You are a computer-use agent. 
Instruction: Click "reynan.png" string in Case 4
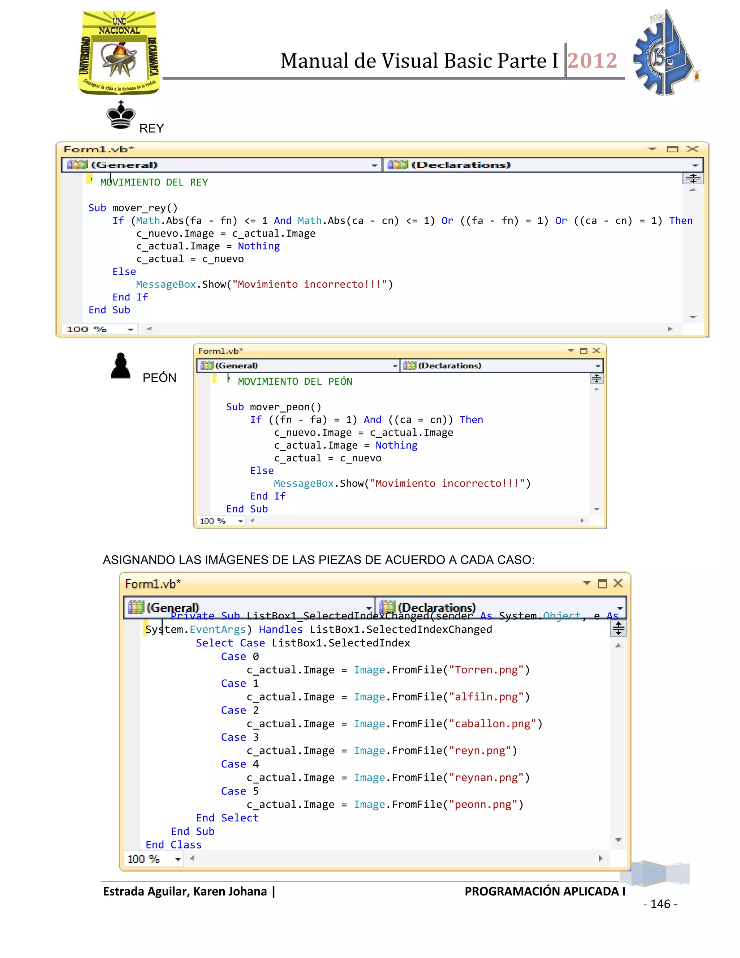click(x=486, y=778)
